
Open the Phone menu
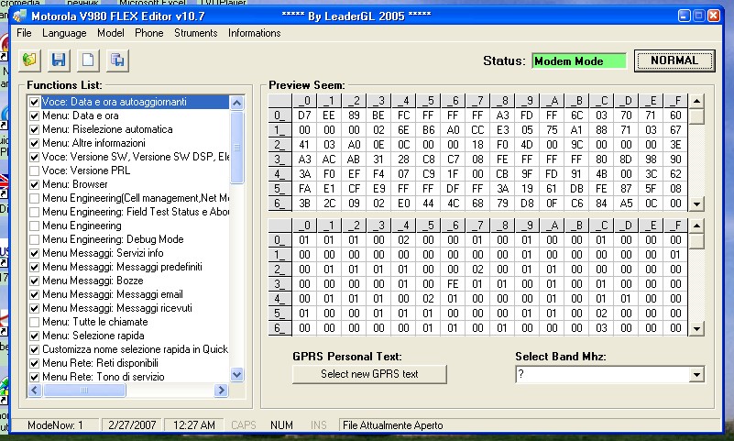pyautogui.click(x=148, y=33)
